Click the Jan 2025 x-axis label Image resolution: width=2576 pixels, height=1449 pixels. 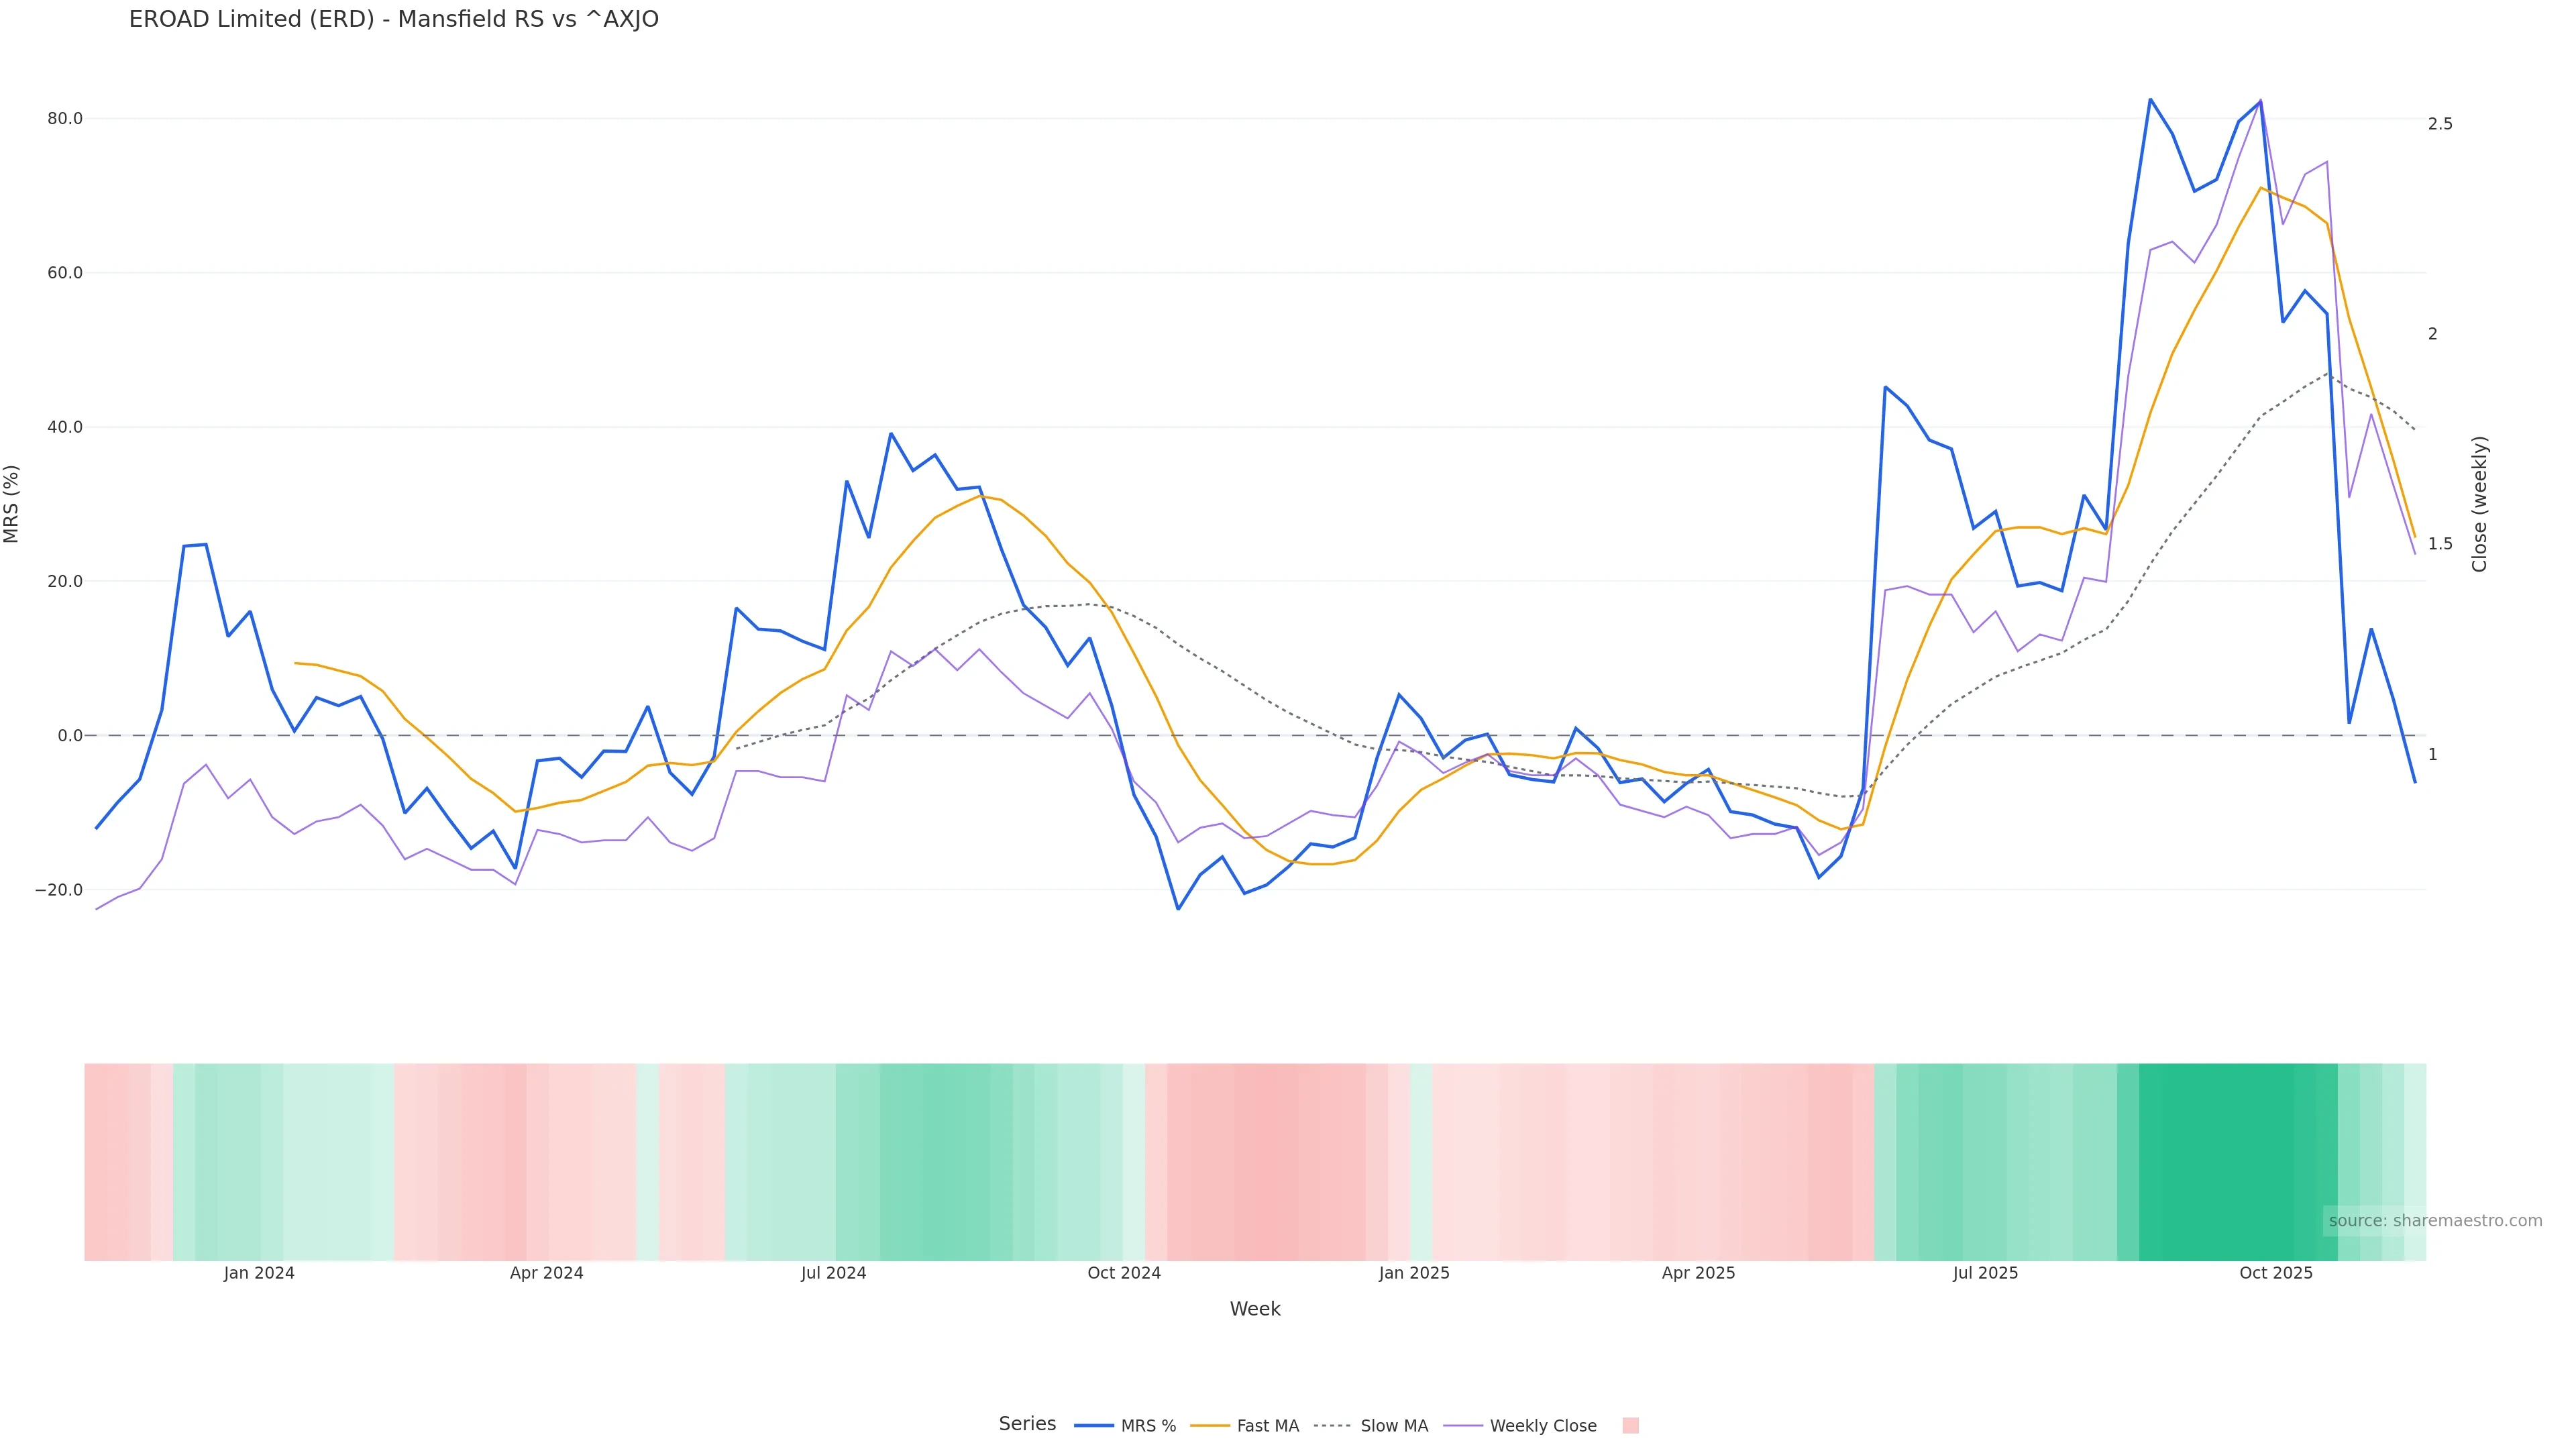1413,1273
